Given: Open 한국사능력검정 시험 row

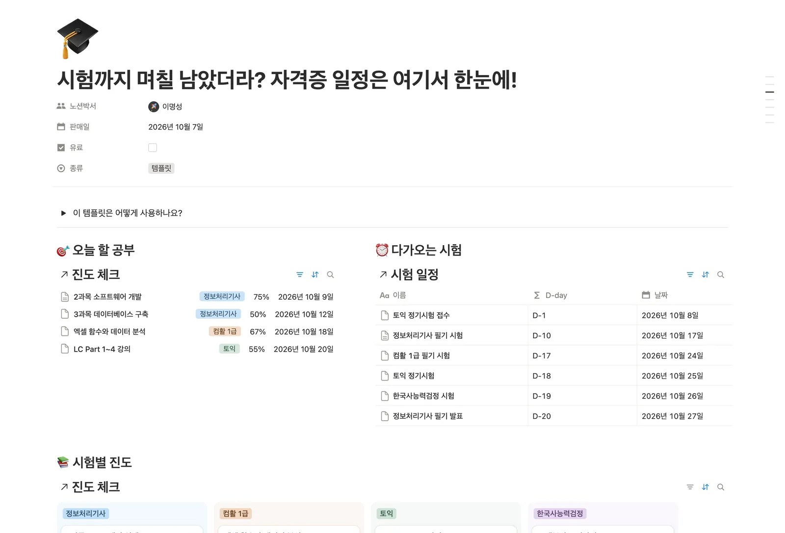Looking at the screenshot, I should 423,396.
